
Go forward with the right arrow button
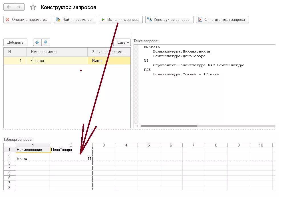coord(19,7)
